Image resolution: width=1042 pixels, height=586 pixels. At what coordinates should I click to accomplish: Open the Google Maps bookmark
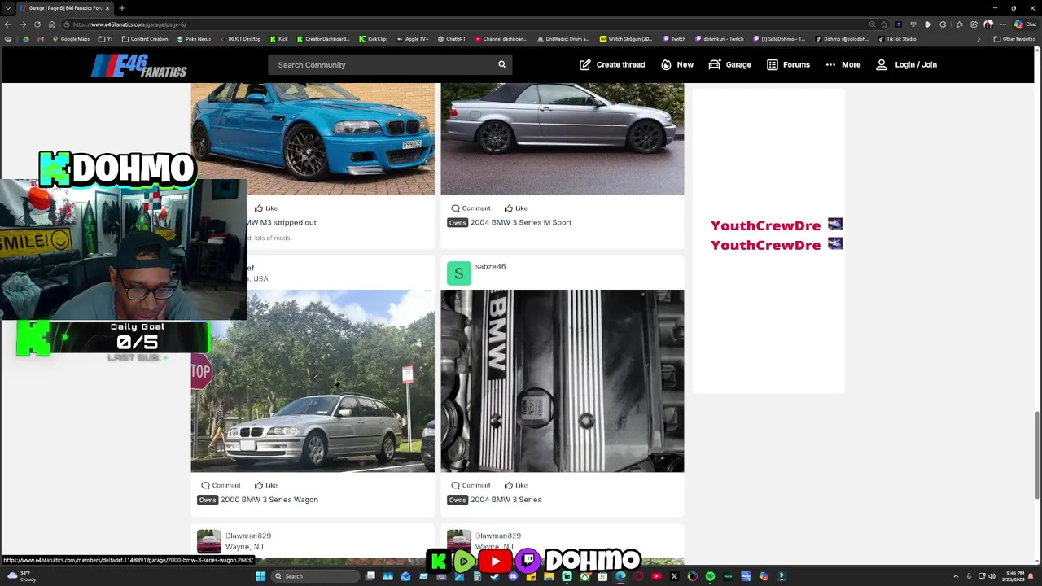[x=70, y=39]
